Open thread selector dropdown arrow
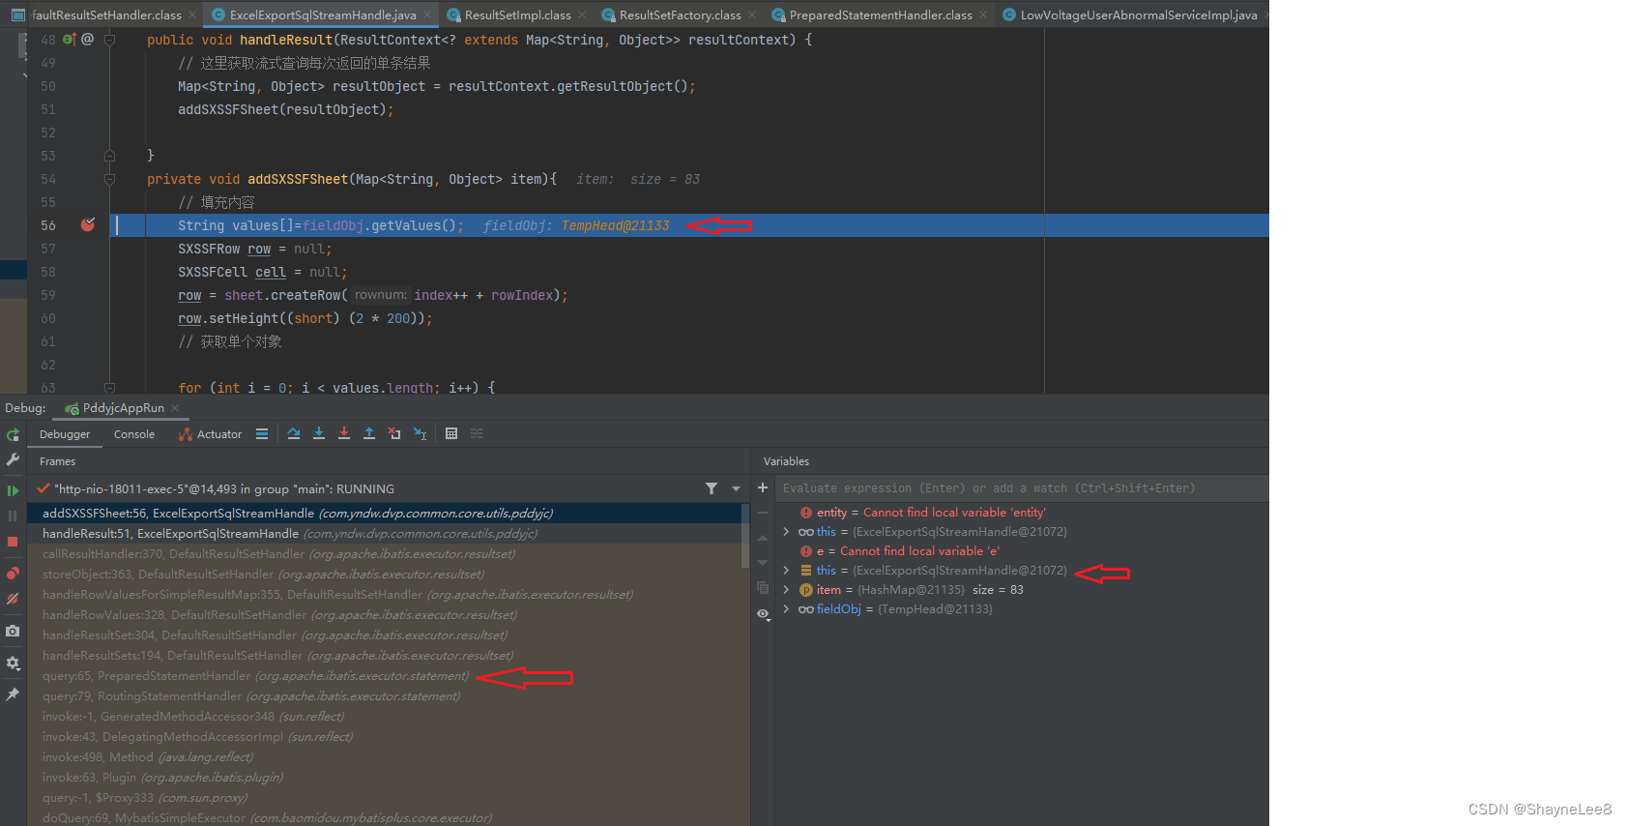This screenshot has width=1627, height=826. (x=737, y=488)
